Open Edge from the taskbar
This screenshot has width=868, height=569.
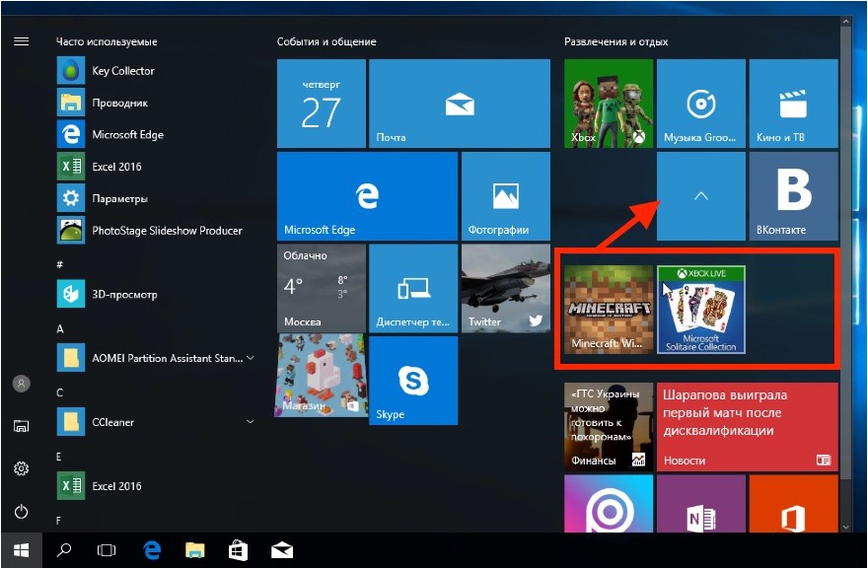152,550
